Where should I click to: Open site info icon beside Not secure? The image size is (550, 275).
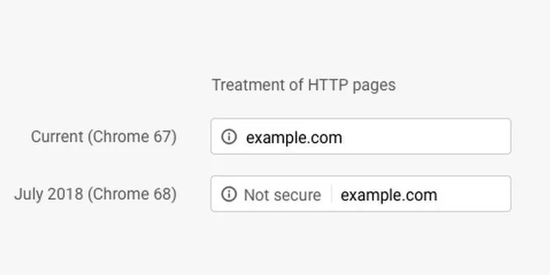point(229,194)
